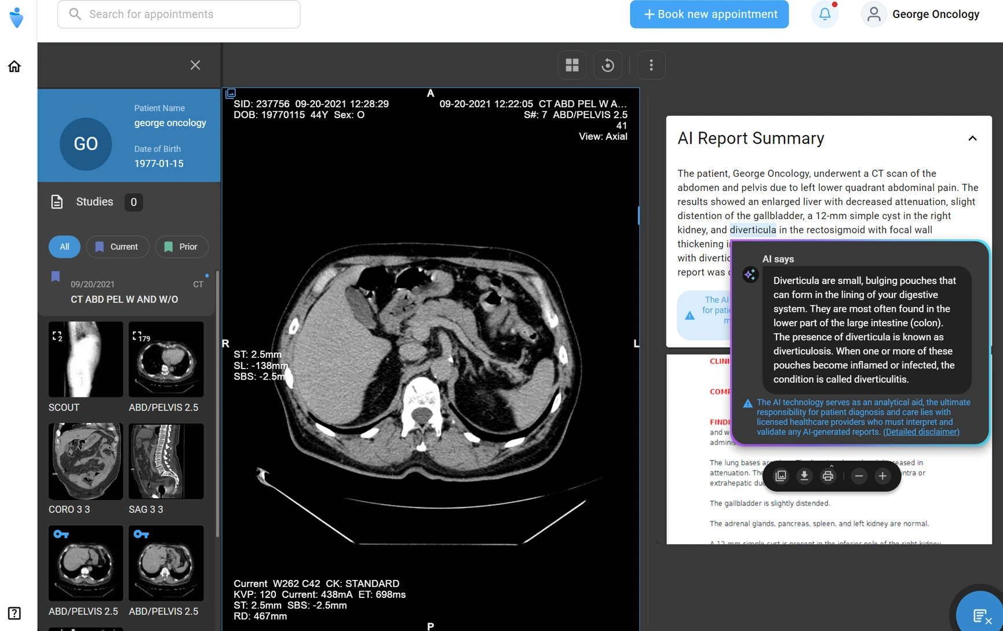The width and height of the screenshot is (1003, 631).
Task: Click the AI says heading
Action: point(778,259)
